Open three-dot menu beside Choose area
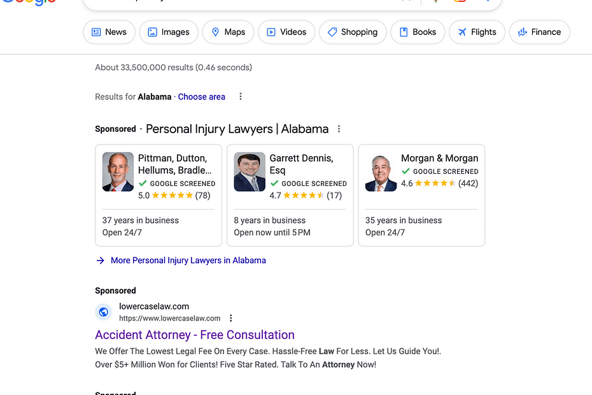The height and width of the screenshot is (395, 592). [241, 96]
